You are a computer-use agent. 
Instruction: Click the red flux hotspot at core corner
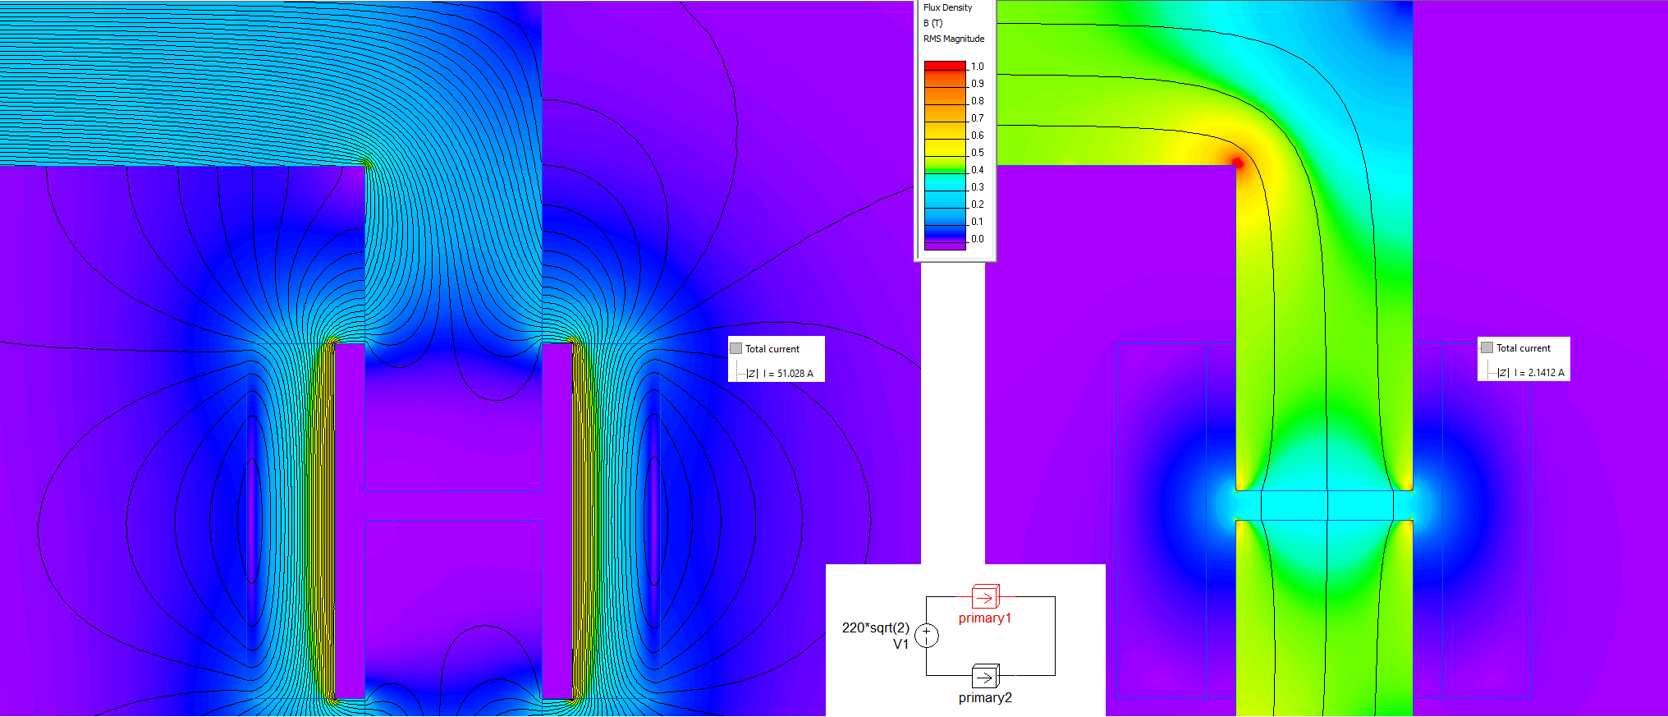coord(1238,163)
